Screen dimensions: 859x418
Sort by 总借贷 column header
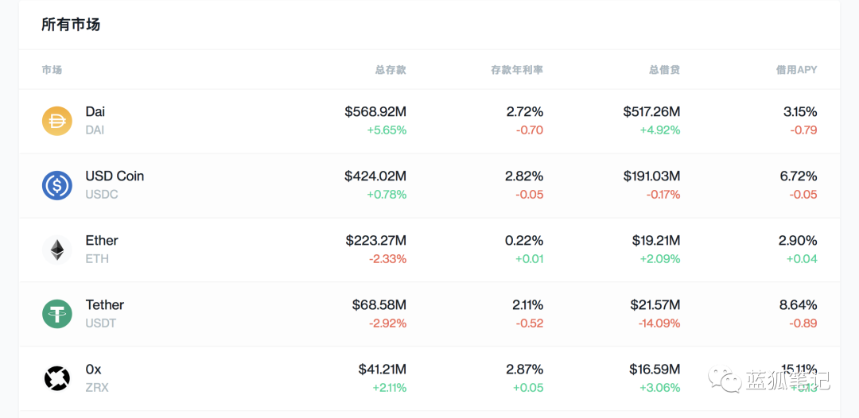tap(664, 70)
